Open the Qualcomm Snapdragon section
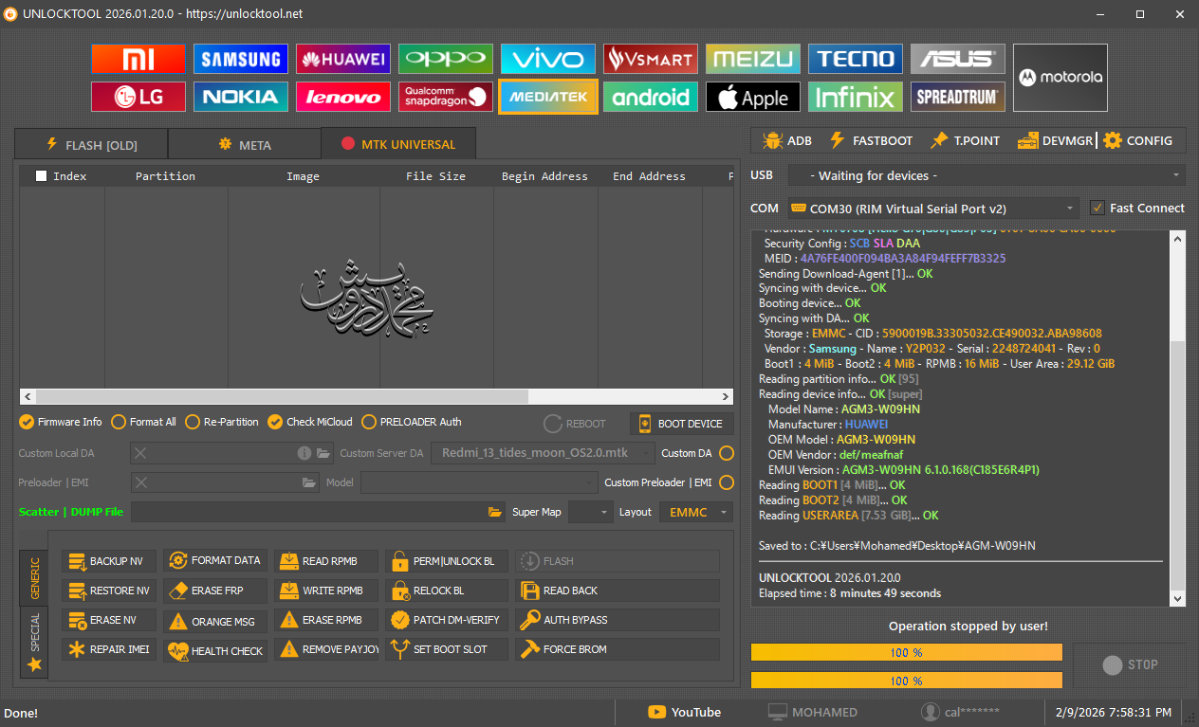Viewport: 1199px width, 727px height. point(446,97)
